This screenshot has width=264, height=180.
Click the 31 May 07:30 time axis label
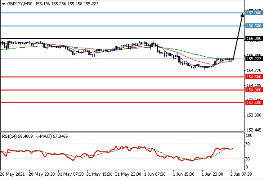tap(71, 174)
